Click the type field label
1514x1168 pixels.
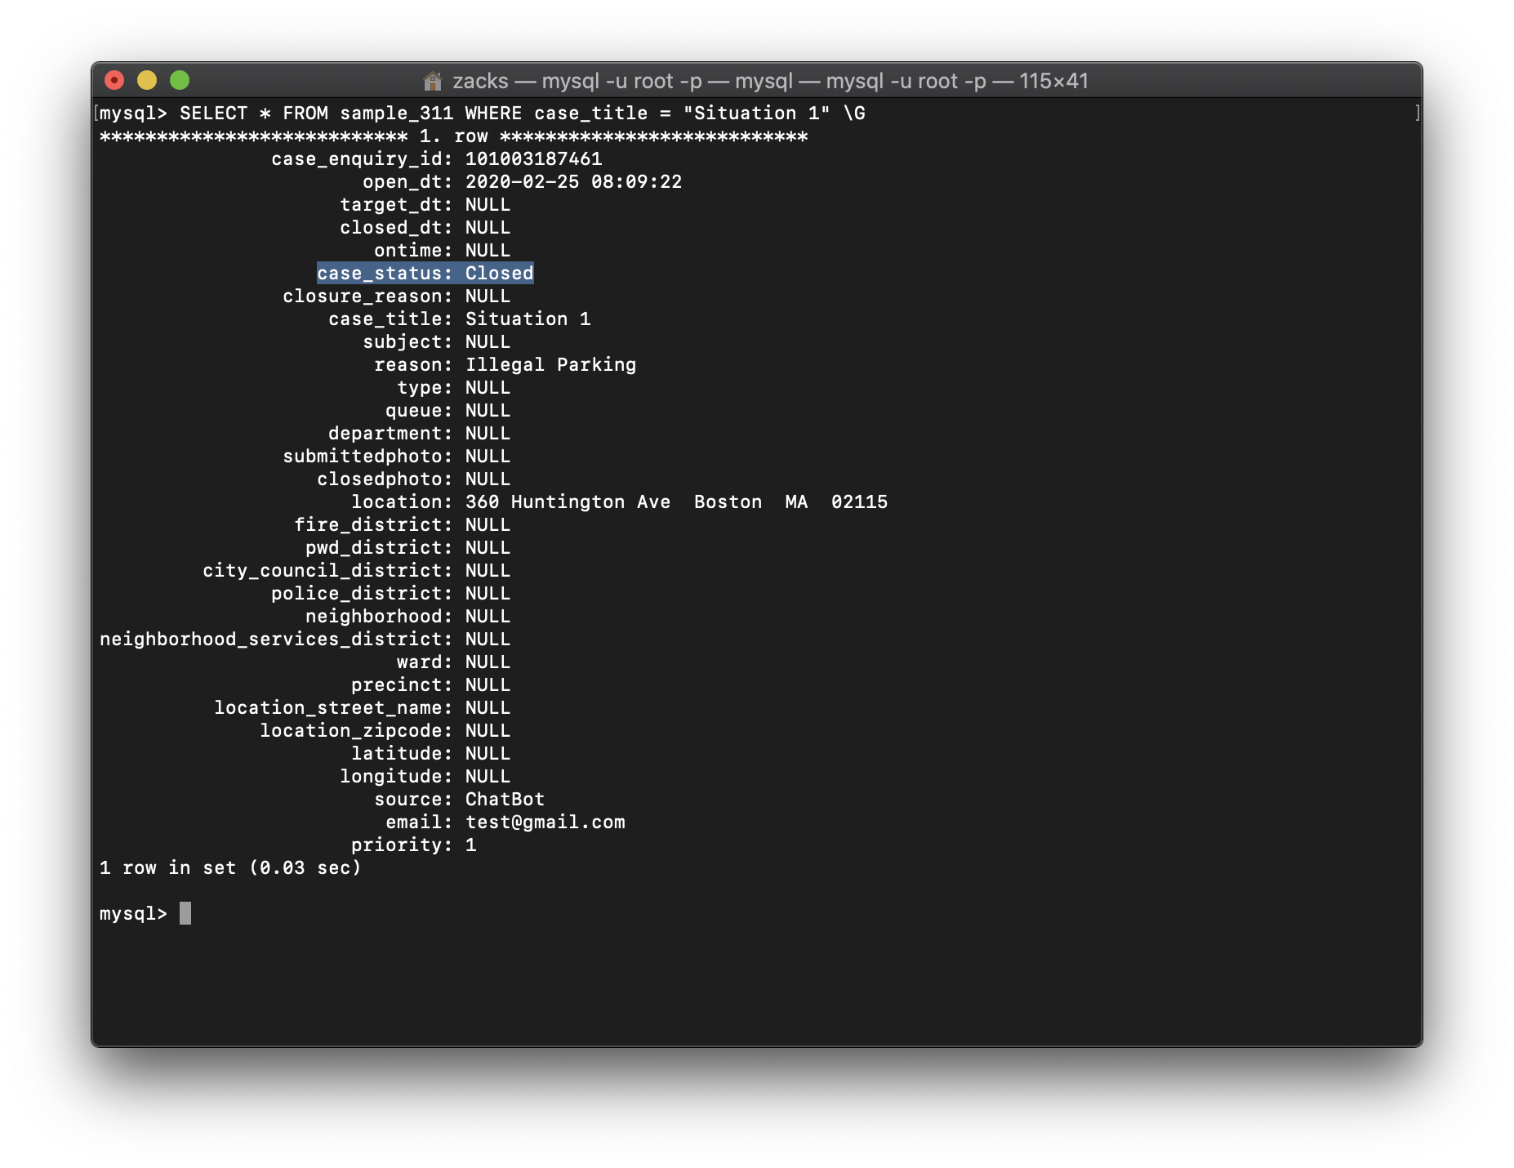(x=425, y=388)
